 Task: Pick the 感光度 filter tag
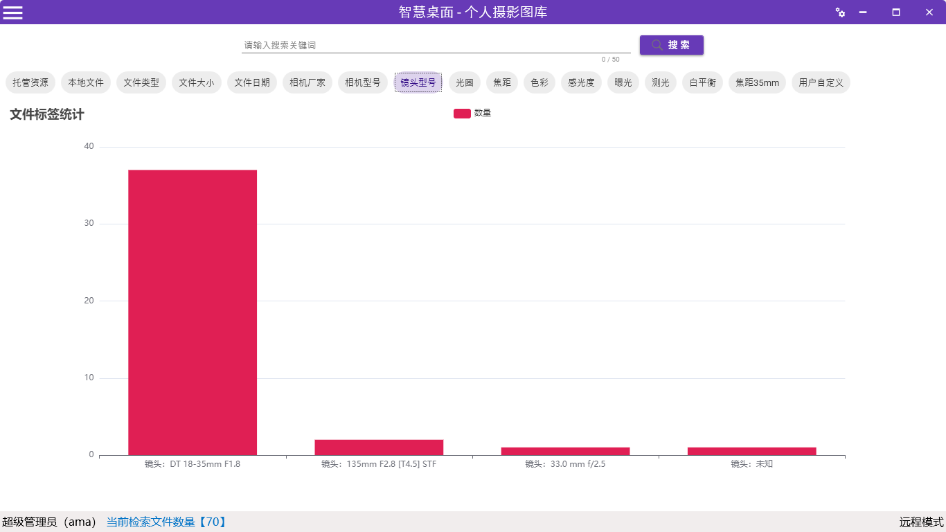[581, 82]
